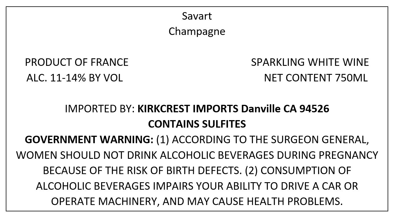Click the ALC. 11-14% BY VOL line
Screen dimensions: 394x218
click(74, 78)
